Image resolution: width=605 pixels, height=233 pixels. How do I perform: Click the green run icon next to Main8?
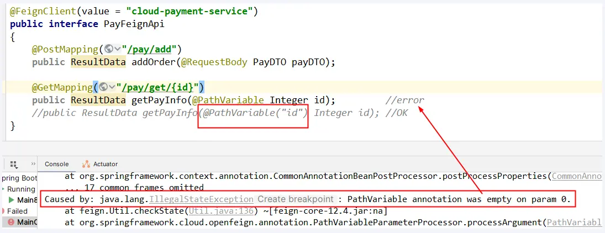coord(12,200)
